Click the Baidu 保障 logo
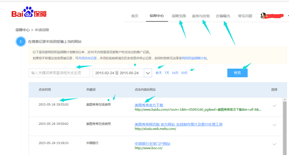Screen dimensions: 289x155 [29, 12]
